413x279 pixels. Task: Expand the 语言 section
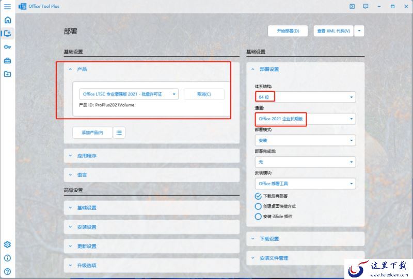[x=151, y=175]
